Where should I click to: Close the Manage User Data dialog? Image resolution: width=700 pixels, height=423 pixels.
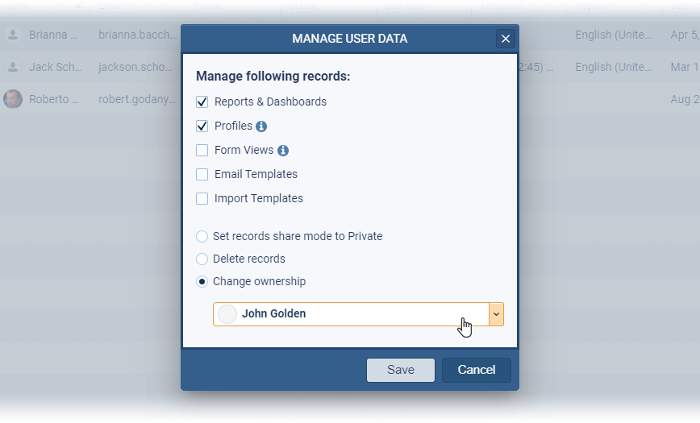(506, 39)
